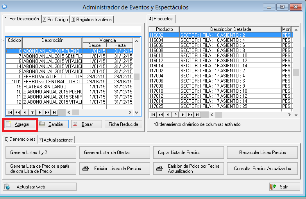The image size is (306, 199).
Task: Switch to the Actualizaciones tab
Action: pos(56,140)
